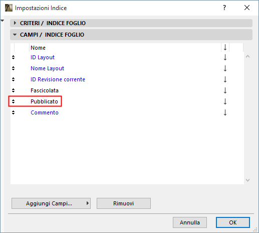259x233 pixels.
Task: Click the small dropdown arrow at left edge
Action: click(3, 21)
